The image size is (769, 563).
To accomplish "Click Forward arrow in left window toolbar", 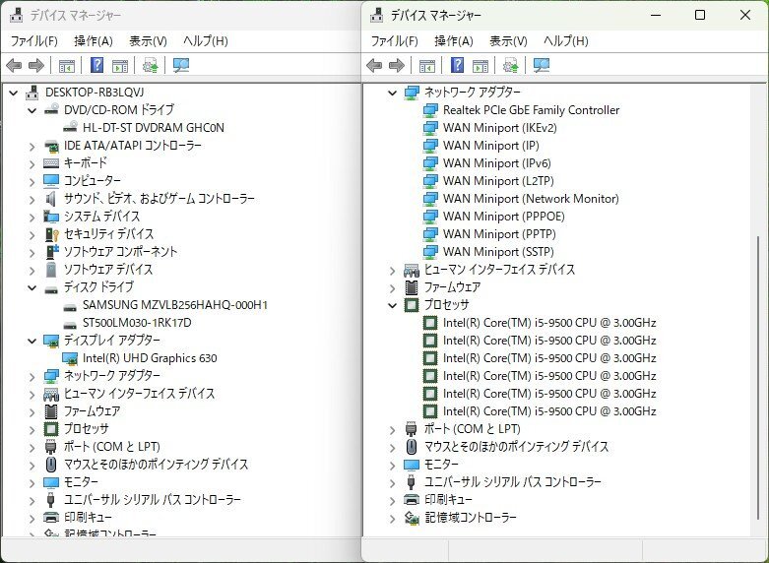I will [x=36, y=65].
